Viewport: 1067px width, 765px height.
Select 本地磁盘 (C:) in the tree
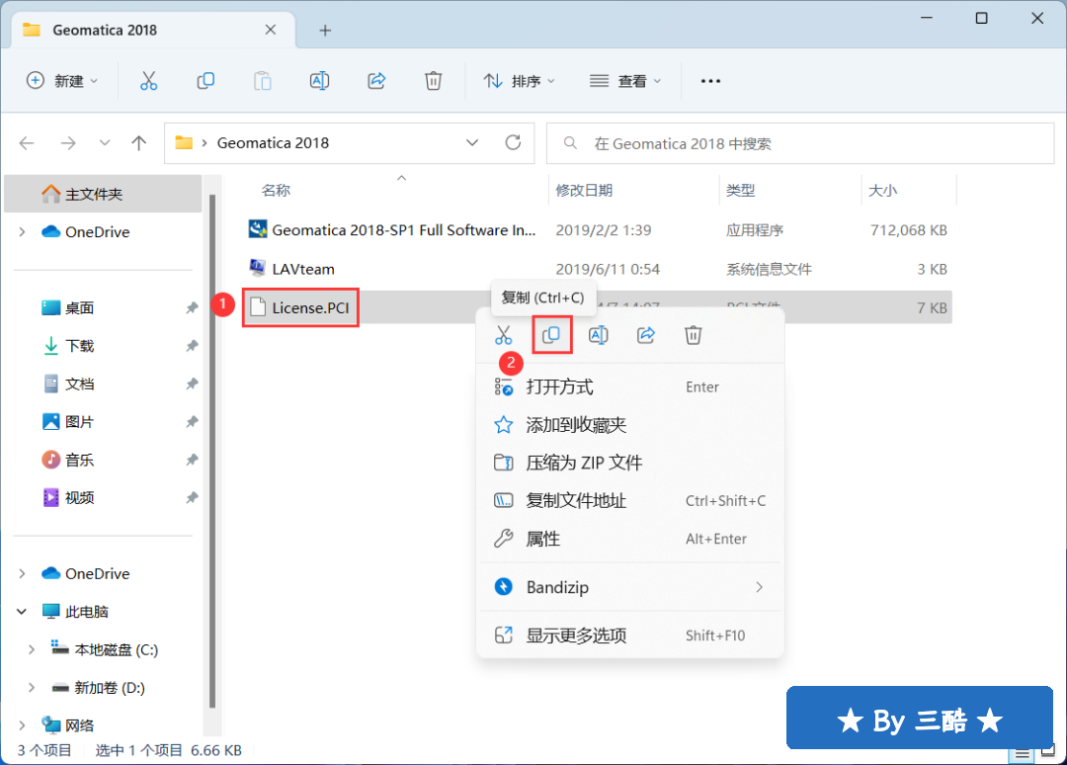point(117,650)
